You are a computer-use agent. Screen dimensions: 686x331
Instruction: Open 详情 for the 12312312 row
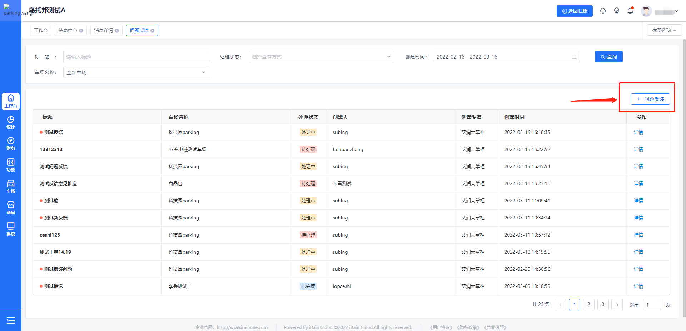click(638, 149)
